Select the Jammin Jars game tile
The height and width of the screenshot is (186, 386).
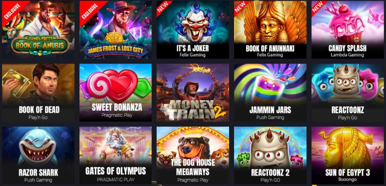[x=270, y=93]
